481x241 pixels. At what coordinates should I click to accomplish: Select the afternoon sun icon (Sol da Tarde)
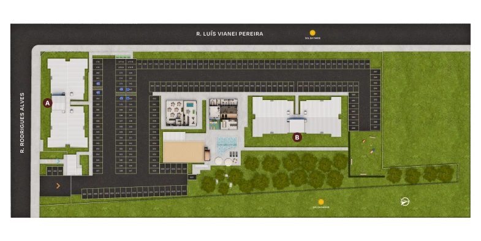312,33
